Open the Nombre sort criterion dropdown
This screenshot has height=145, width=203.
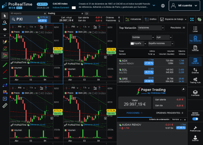[x=177, y=120]
